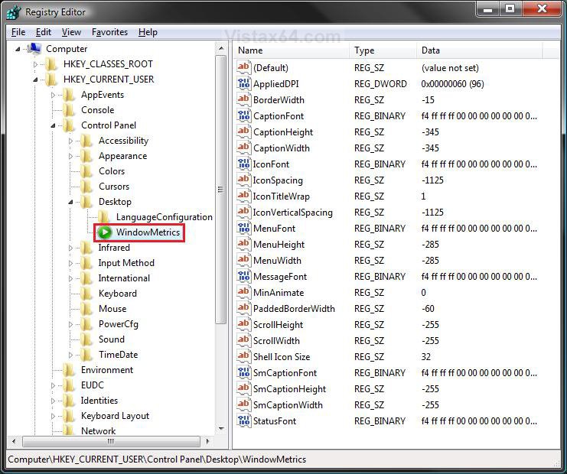
Task: Open the Favorites menu
Action: 109,32
